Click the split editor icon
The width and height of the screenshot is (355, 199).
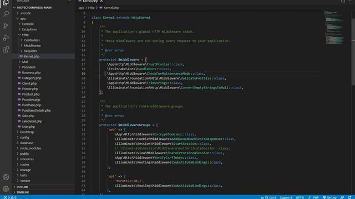tap(343, 1)
